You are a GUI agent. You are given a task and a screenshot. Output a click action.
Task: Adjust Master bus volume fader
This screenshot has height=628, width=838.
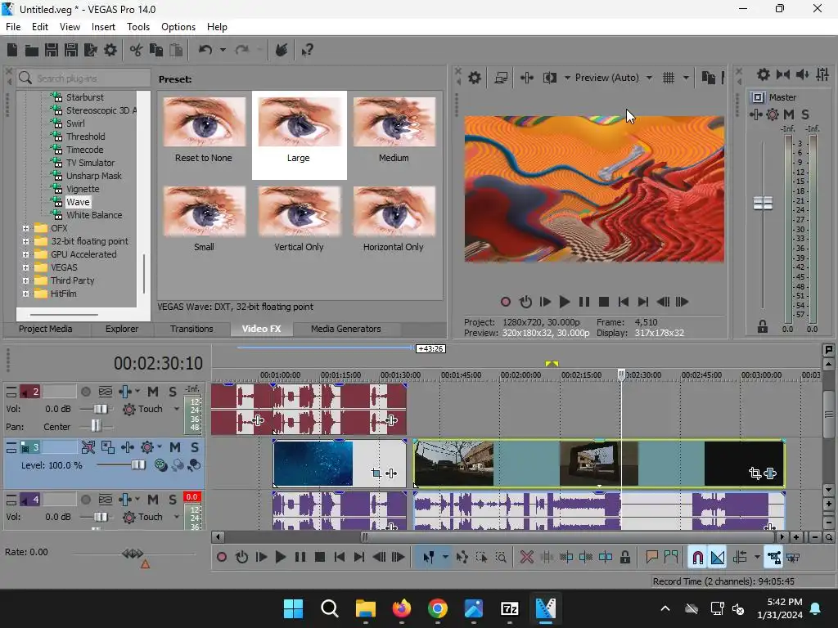click(x=763, y=203)
